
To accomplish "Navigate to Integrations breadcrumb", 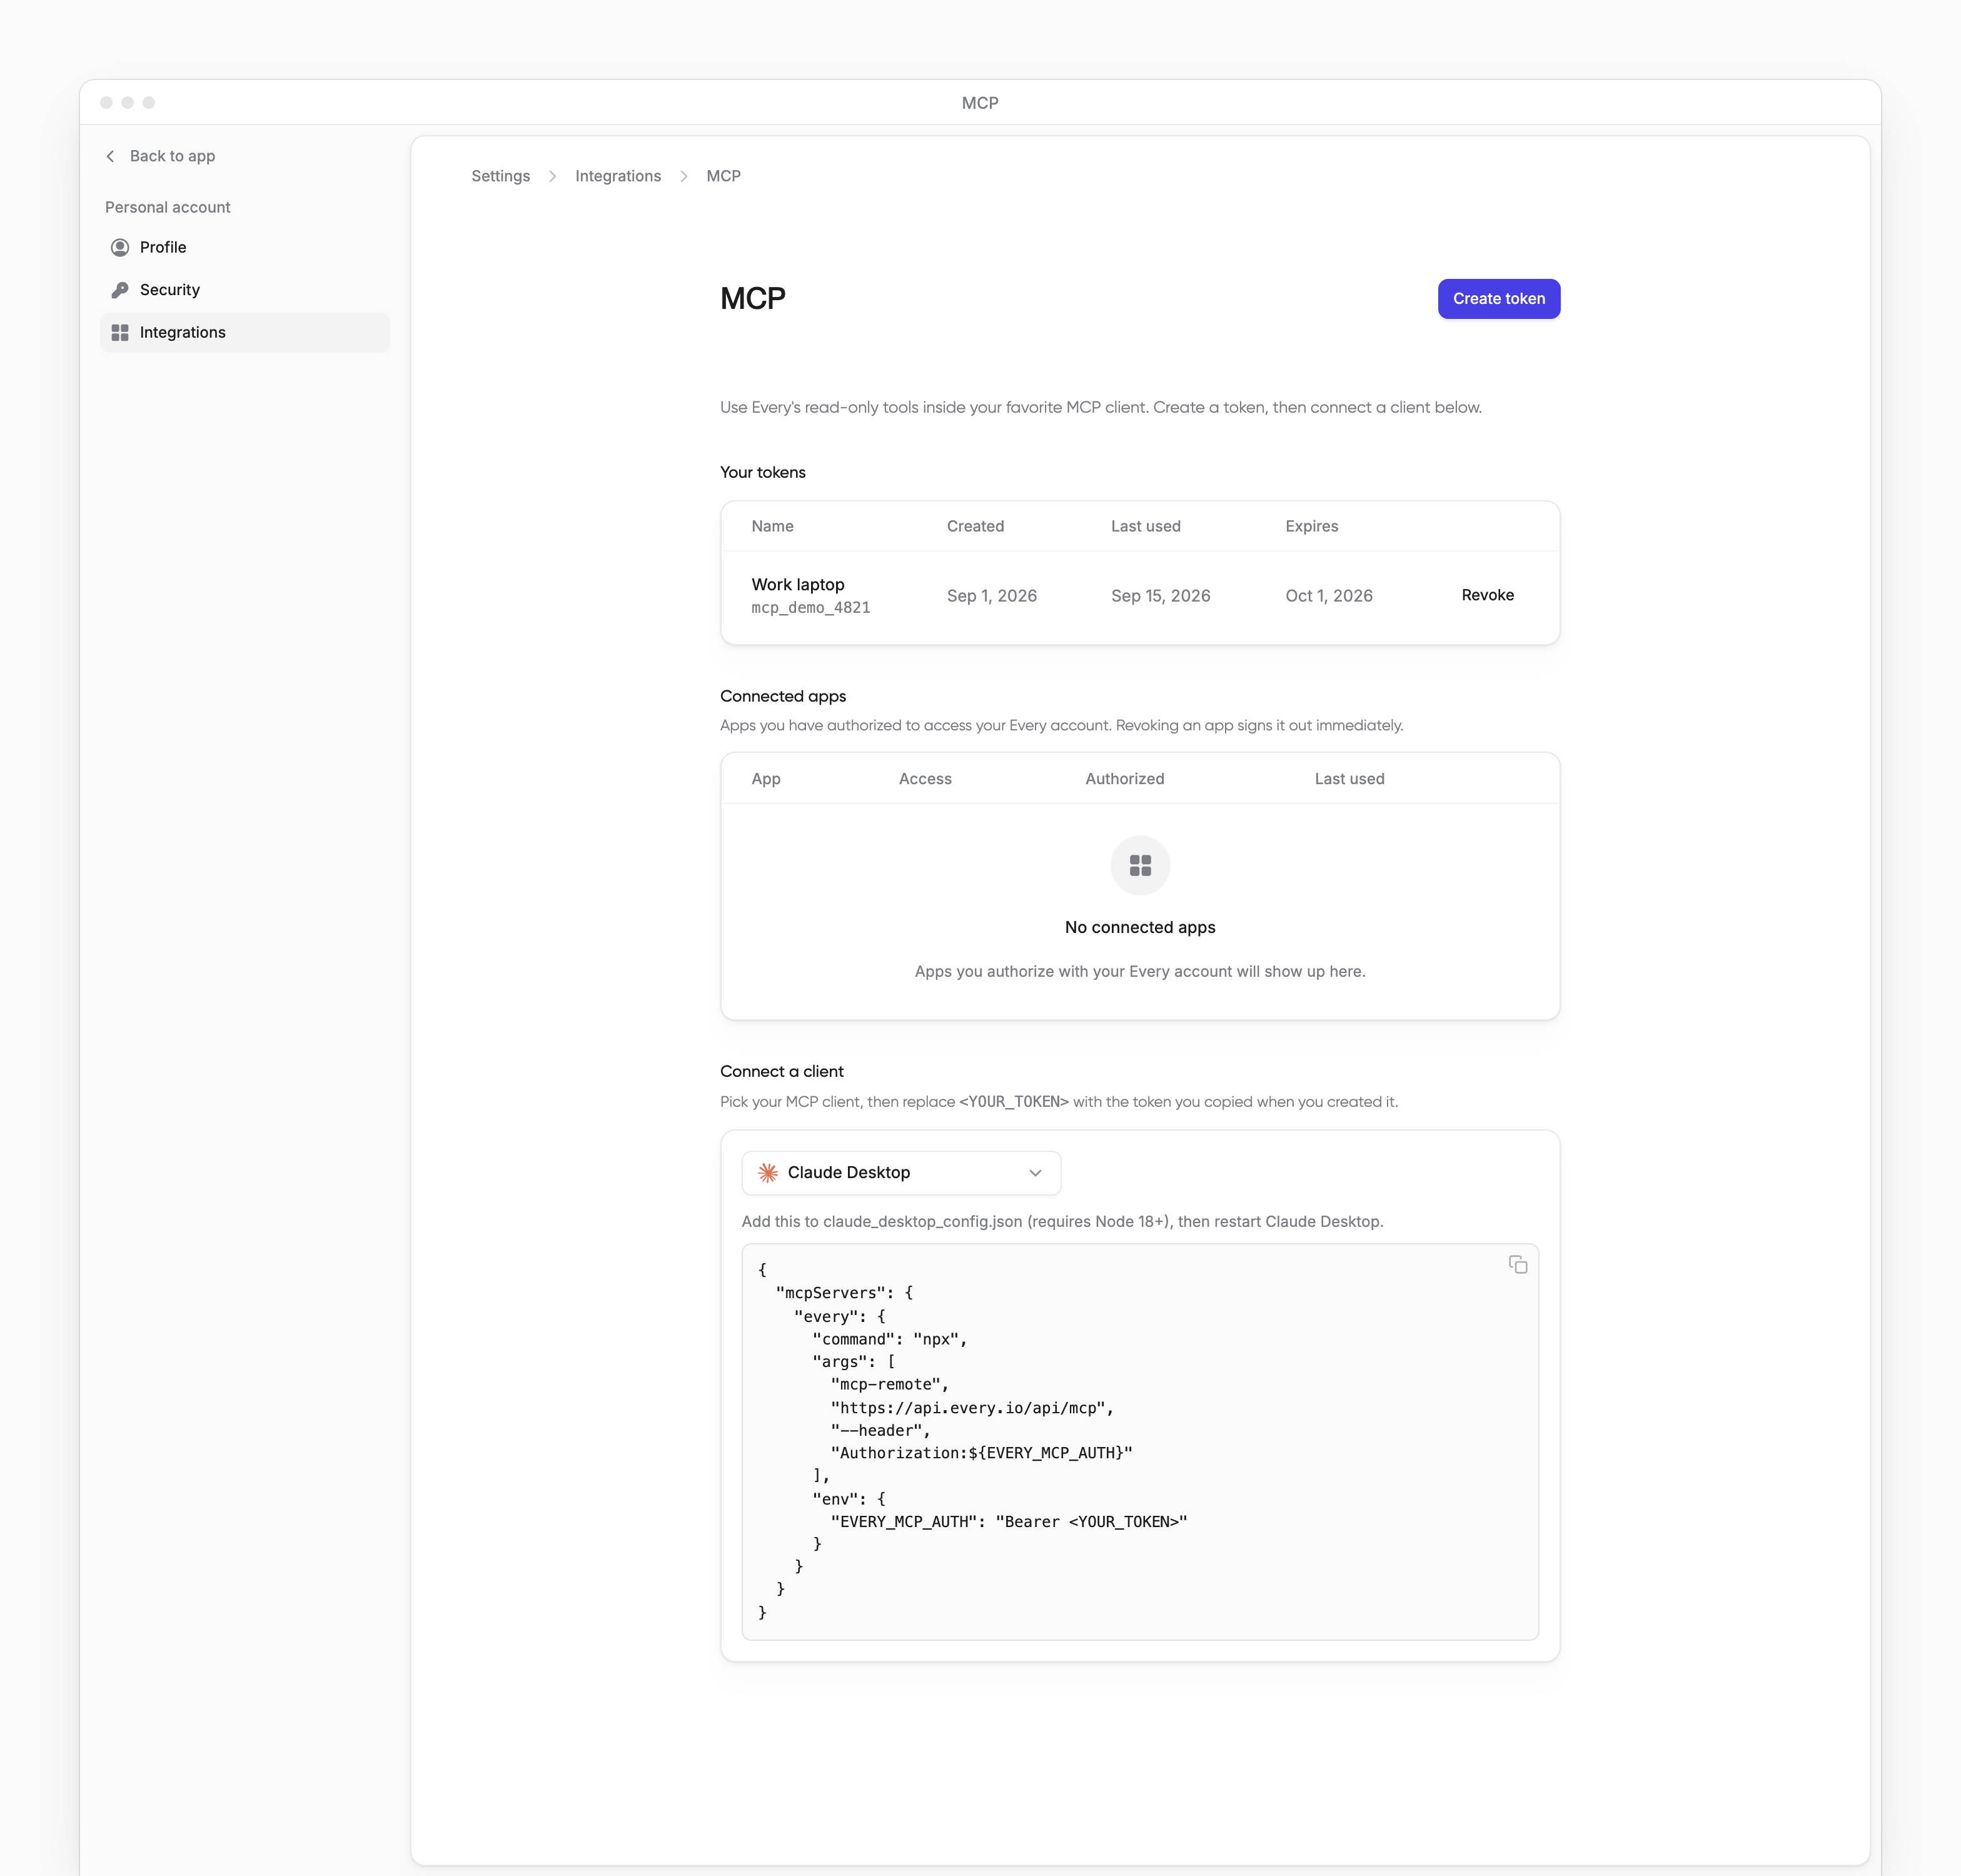I will coord(618,176).
